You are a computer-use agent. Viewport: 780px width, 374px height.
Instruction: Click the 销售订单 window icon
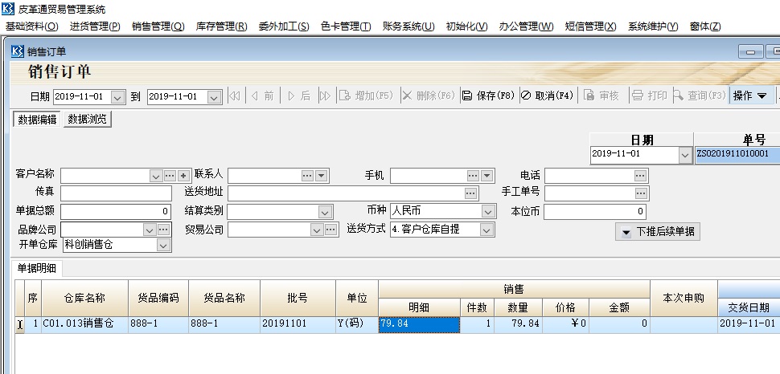(18, 51)
